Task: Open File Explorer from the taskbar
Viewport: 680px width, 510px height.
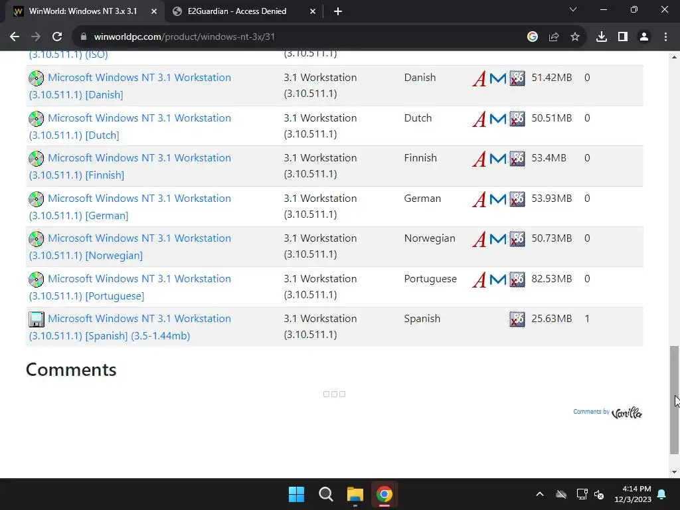Action: coord(355,494)
